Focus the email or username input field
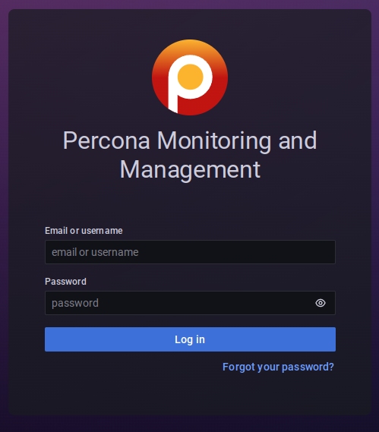This screenshot has width=379, height=432. (x=190, y=252)
